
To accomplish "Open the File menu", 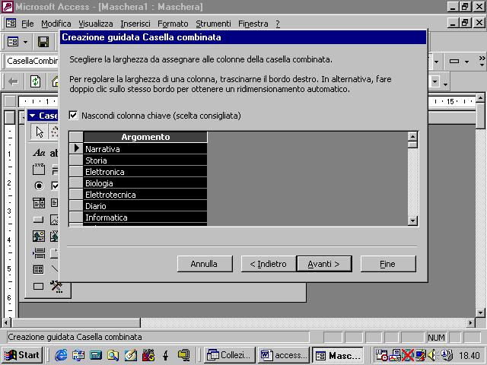I will (x=27, y=24).
